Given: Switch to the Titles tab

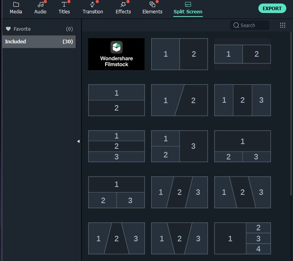Looking at the screenshot, I should [64, 7].
